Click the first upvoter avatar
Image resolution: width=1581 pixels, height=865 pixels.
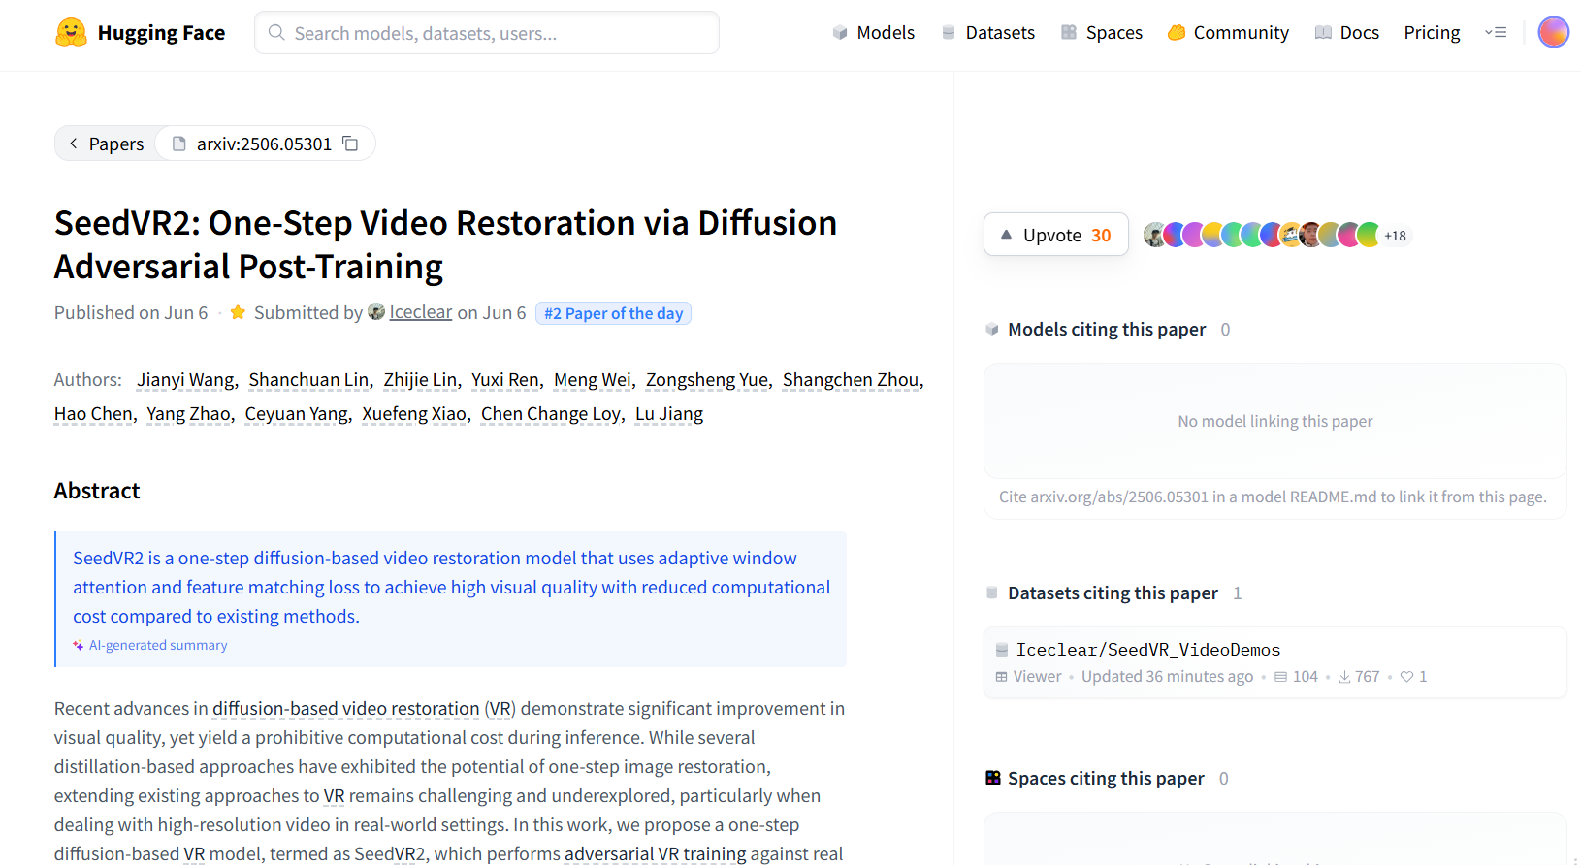(1154, 235)
